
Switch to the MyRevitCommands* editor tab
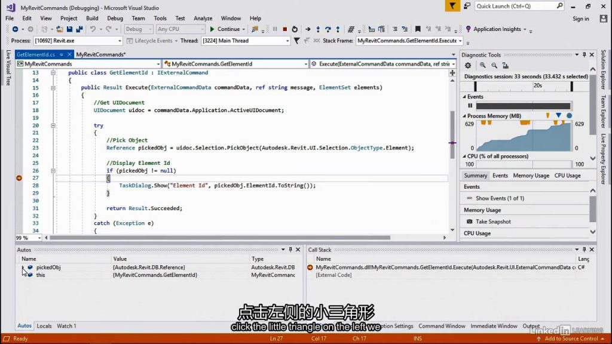coord(100,54)
